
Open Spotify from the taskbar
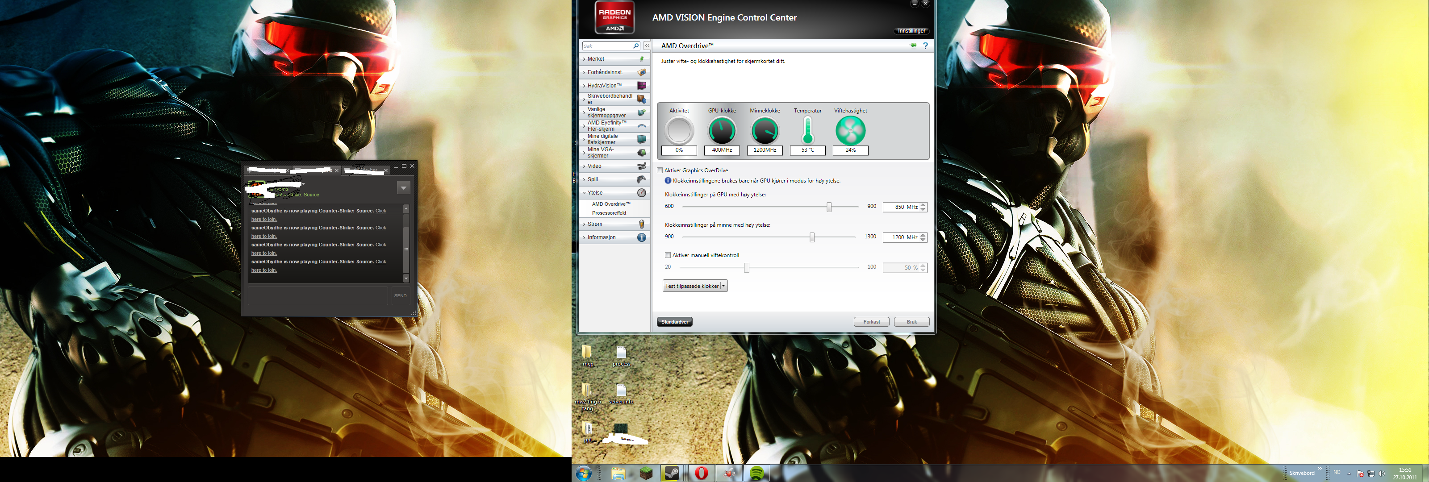tap(756, 473)
